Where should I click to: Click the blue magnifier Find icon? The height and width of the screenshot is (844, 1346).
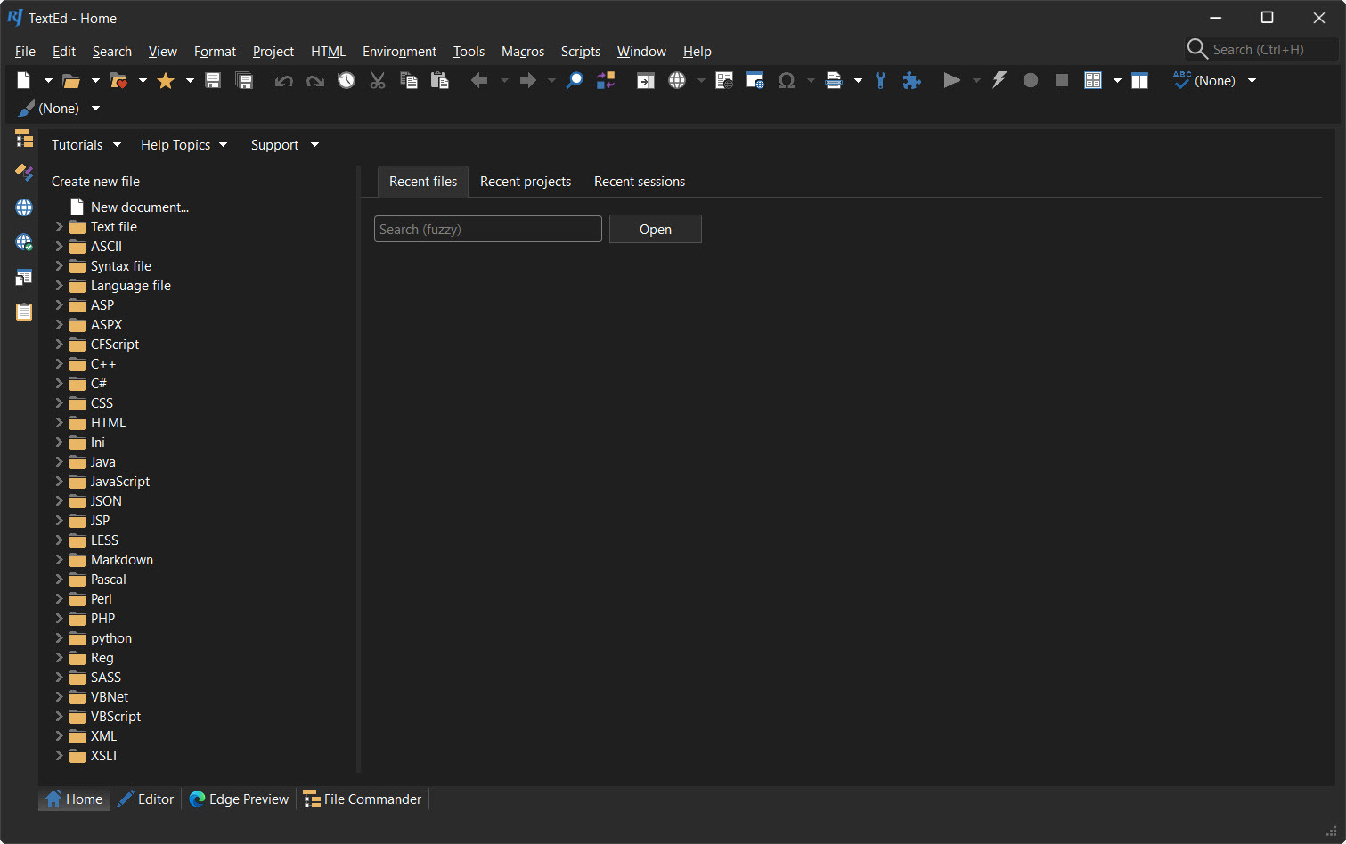(x=575, y=81)
